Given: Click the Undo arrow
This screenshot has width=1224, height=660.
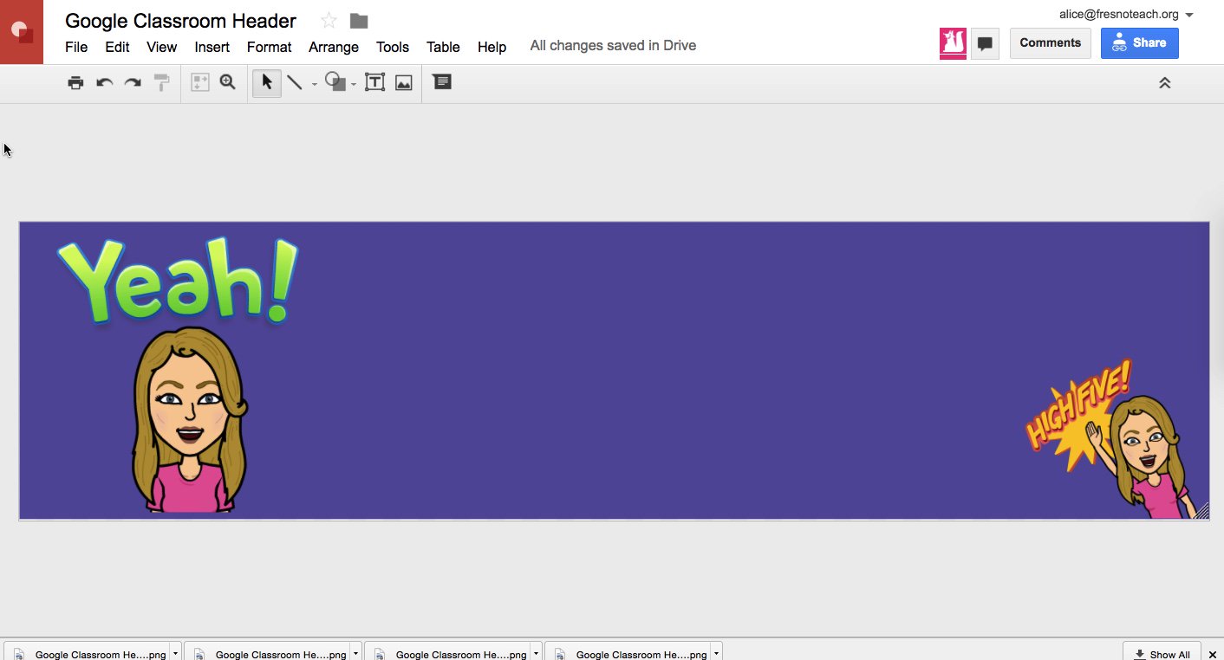Looking at the screenshot, I should (x=105, y=83).
